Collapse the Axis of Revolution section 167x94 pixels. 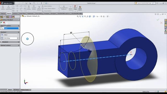[19, 26]
